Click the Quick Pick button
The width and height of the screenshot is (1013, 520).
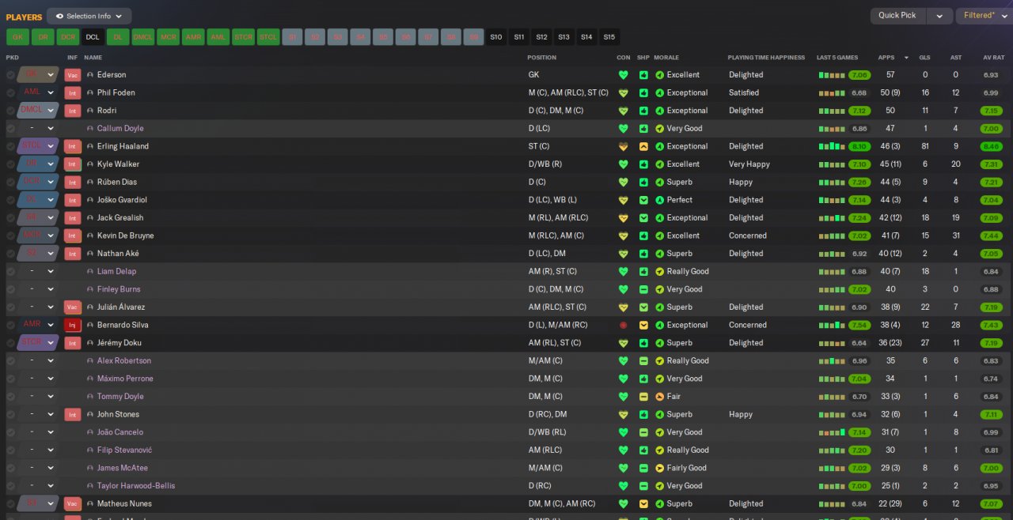pos(897,16)
